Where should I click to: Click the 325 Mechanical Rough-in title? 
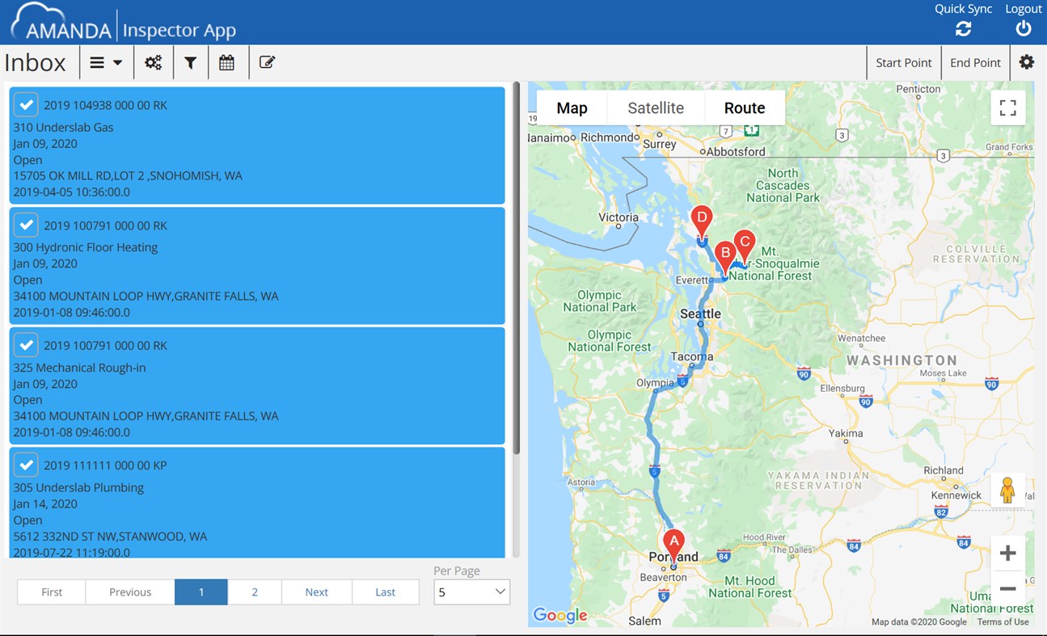coord(79,367)
